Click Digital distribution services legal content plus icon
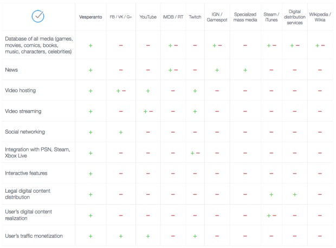 [294, 194]
